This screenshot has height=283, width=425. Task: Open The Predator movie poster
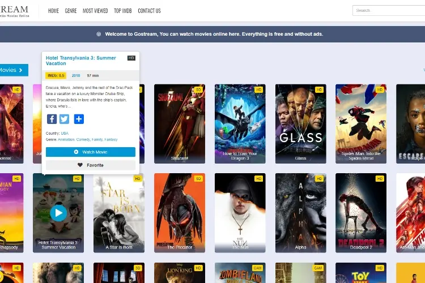(x=180, y=213)
